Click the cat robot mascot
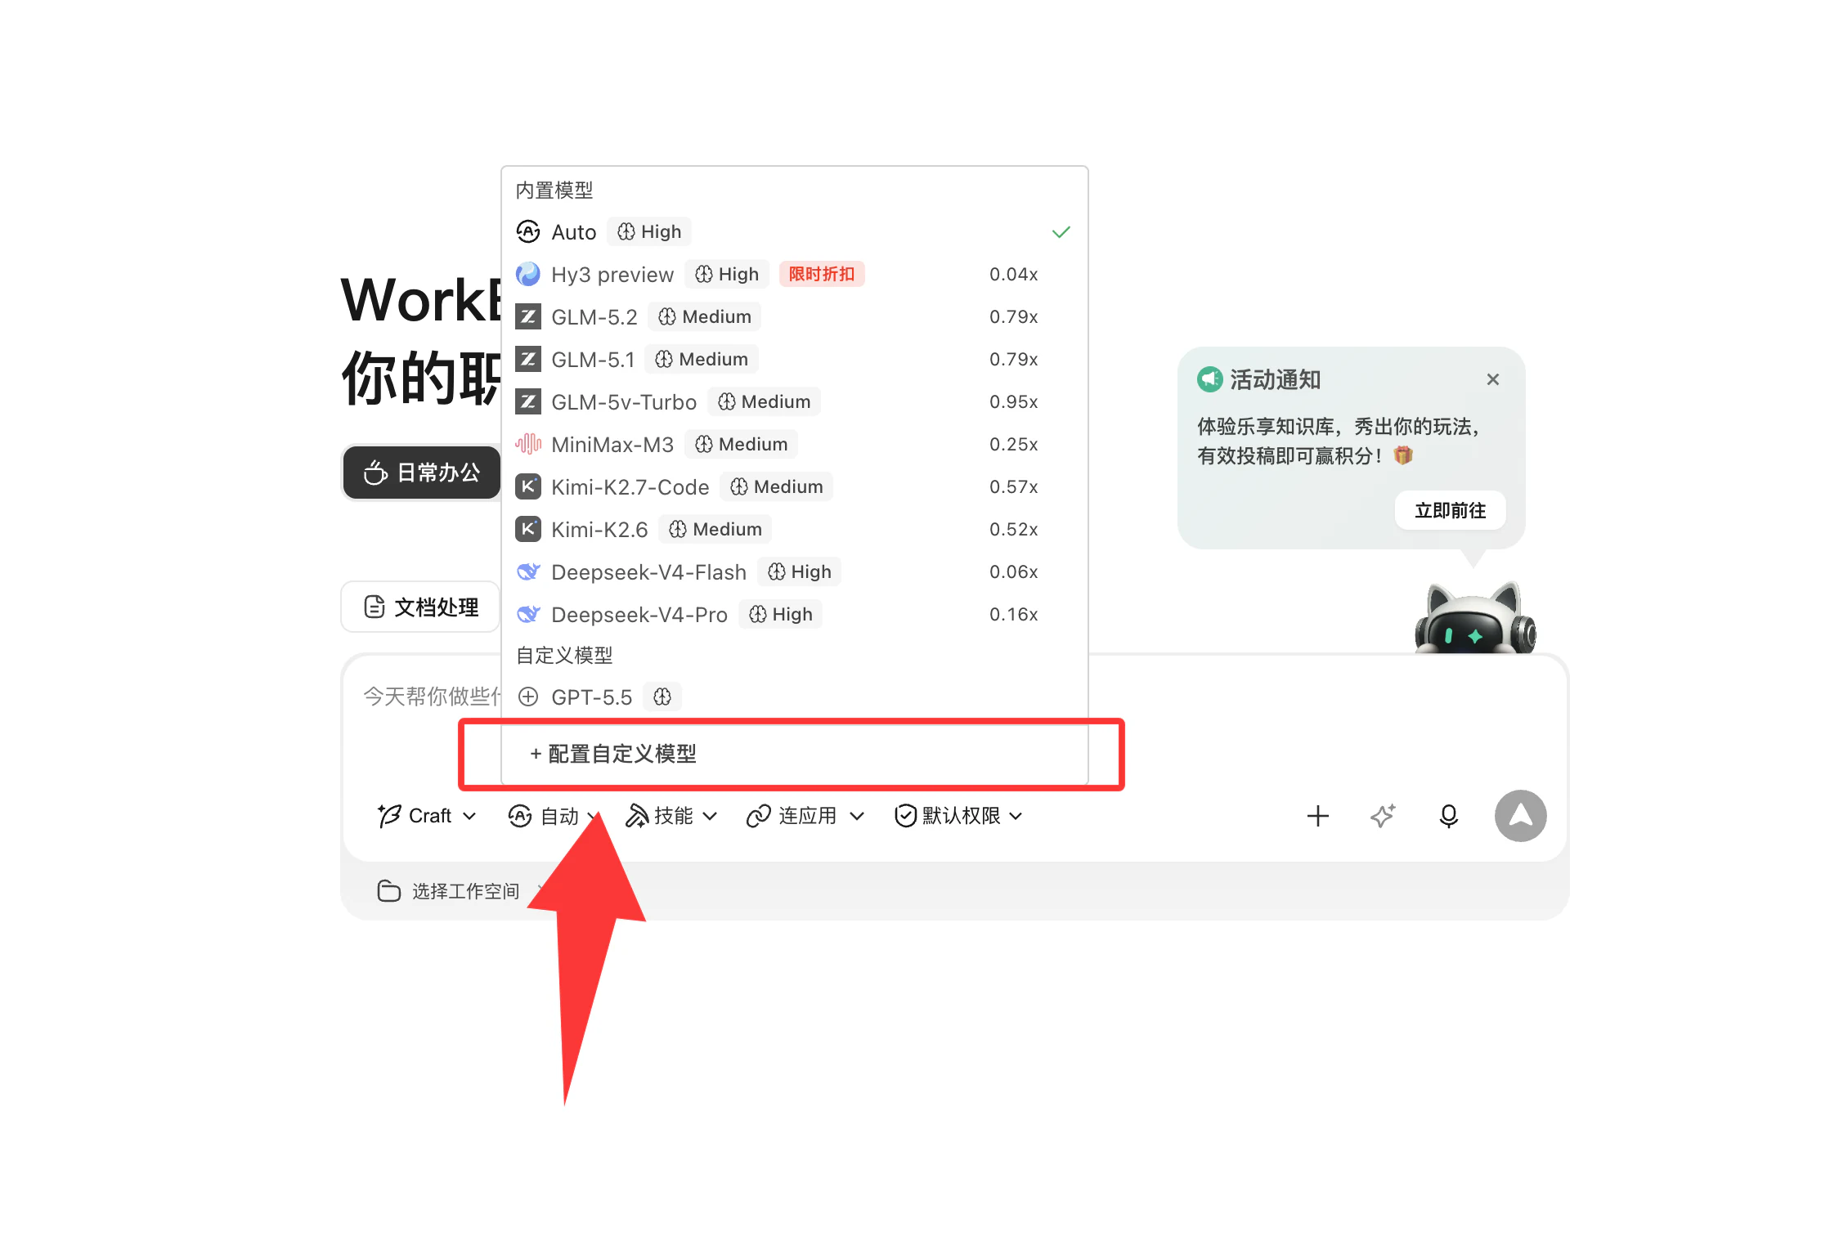This screenshot has height=1241, width=1830. pos(1475,618)
